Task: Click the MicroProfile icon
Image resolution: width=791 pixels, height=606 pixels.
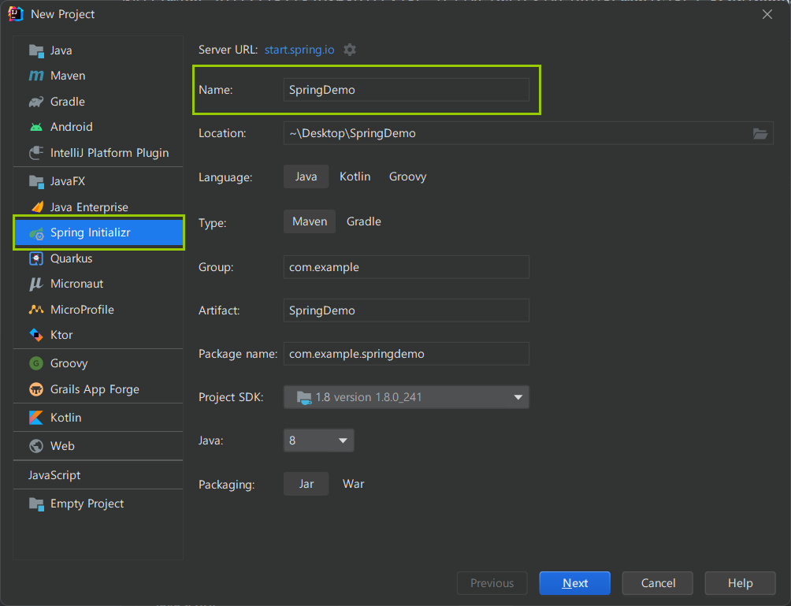Action: 36,310
